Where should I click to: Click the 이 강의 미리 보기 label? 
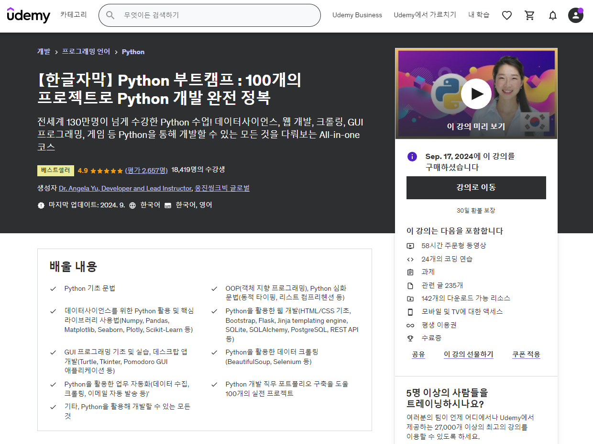pyautogui.click(x=476, y=127)
